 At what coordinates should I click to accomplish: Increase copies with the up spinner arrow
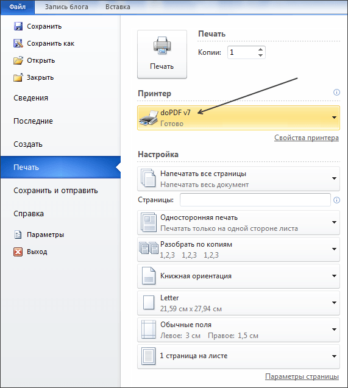260,49
